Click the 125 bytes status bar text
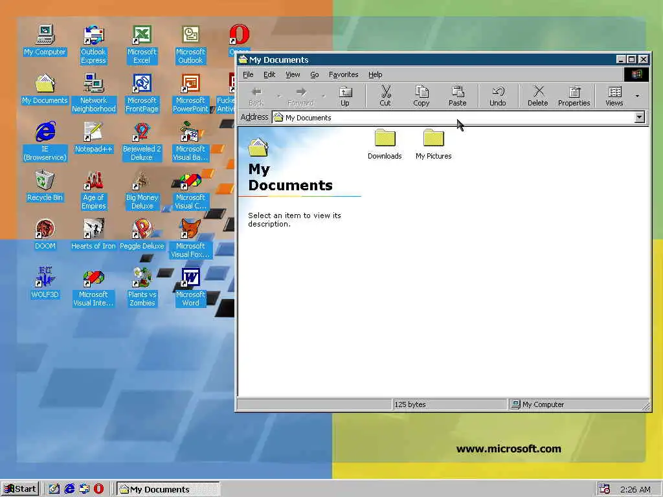This screenshot has height=497, width=663. coord(410,404)
